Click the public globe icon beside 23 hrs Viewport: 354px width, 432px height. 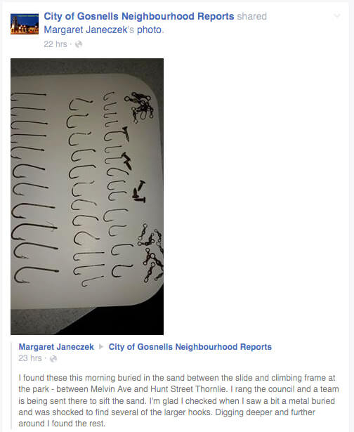click(53, 358)
